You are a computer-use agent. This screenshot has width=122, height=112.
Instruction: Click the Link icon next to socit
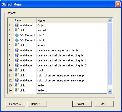click(x=17, y=70)
